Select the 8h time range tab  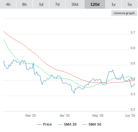click(x=24, y=4)
